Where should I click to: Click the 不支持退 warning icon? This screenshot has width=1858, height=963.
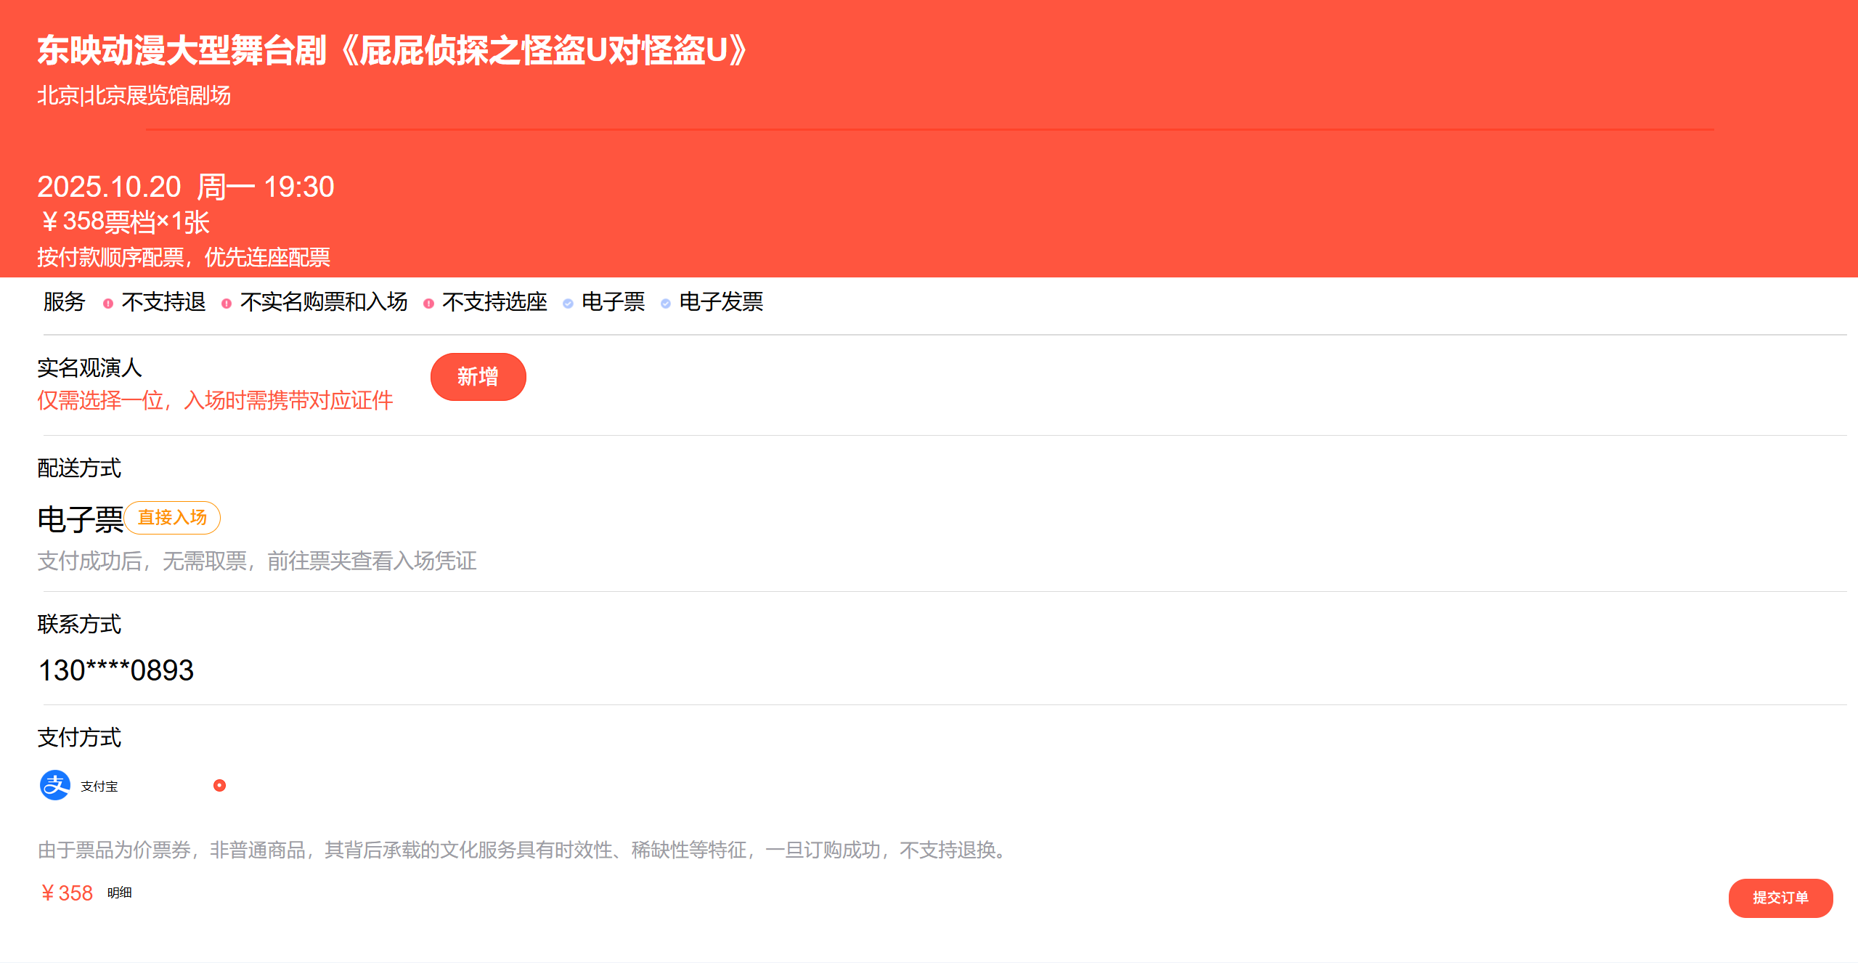(x=108, y=304)
